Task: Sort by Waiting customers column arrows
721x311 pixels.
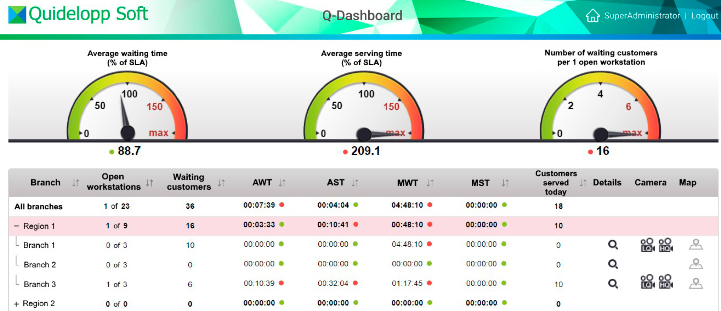Action: (221, 183)
